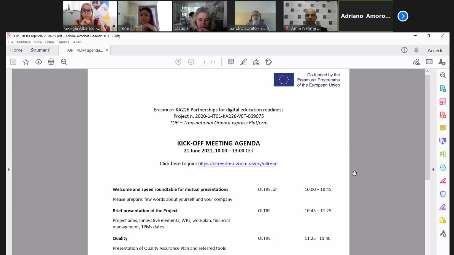Image resolution: width=454 pixels, height=255 pixels.
Task: Switch to the Strumenti tab
Action: [41, 50]
